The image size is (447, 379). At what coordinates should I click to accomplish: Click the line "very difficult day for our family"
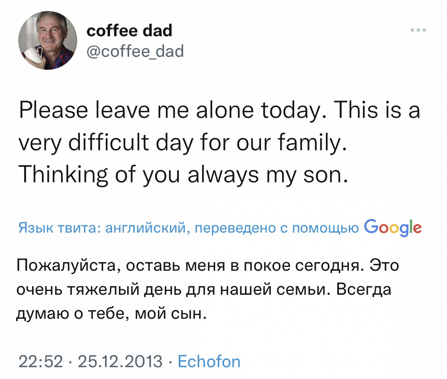coord(182,143)
